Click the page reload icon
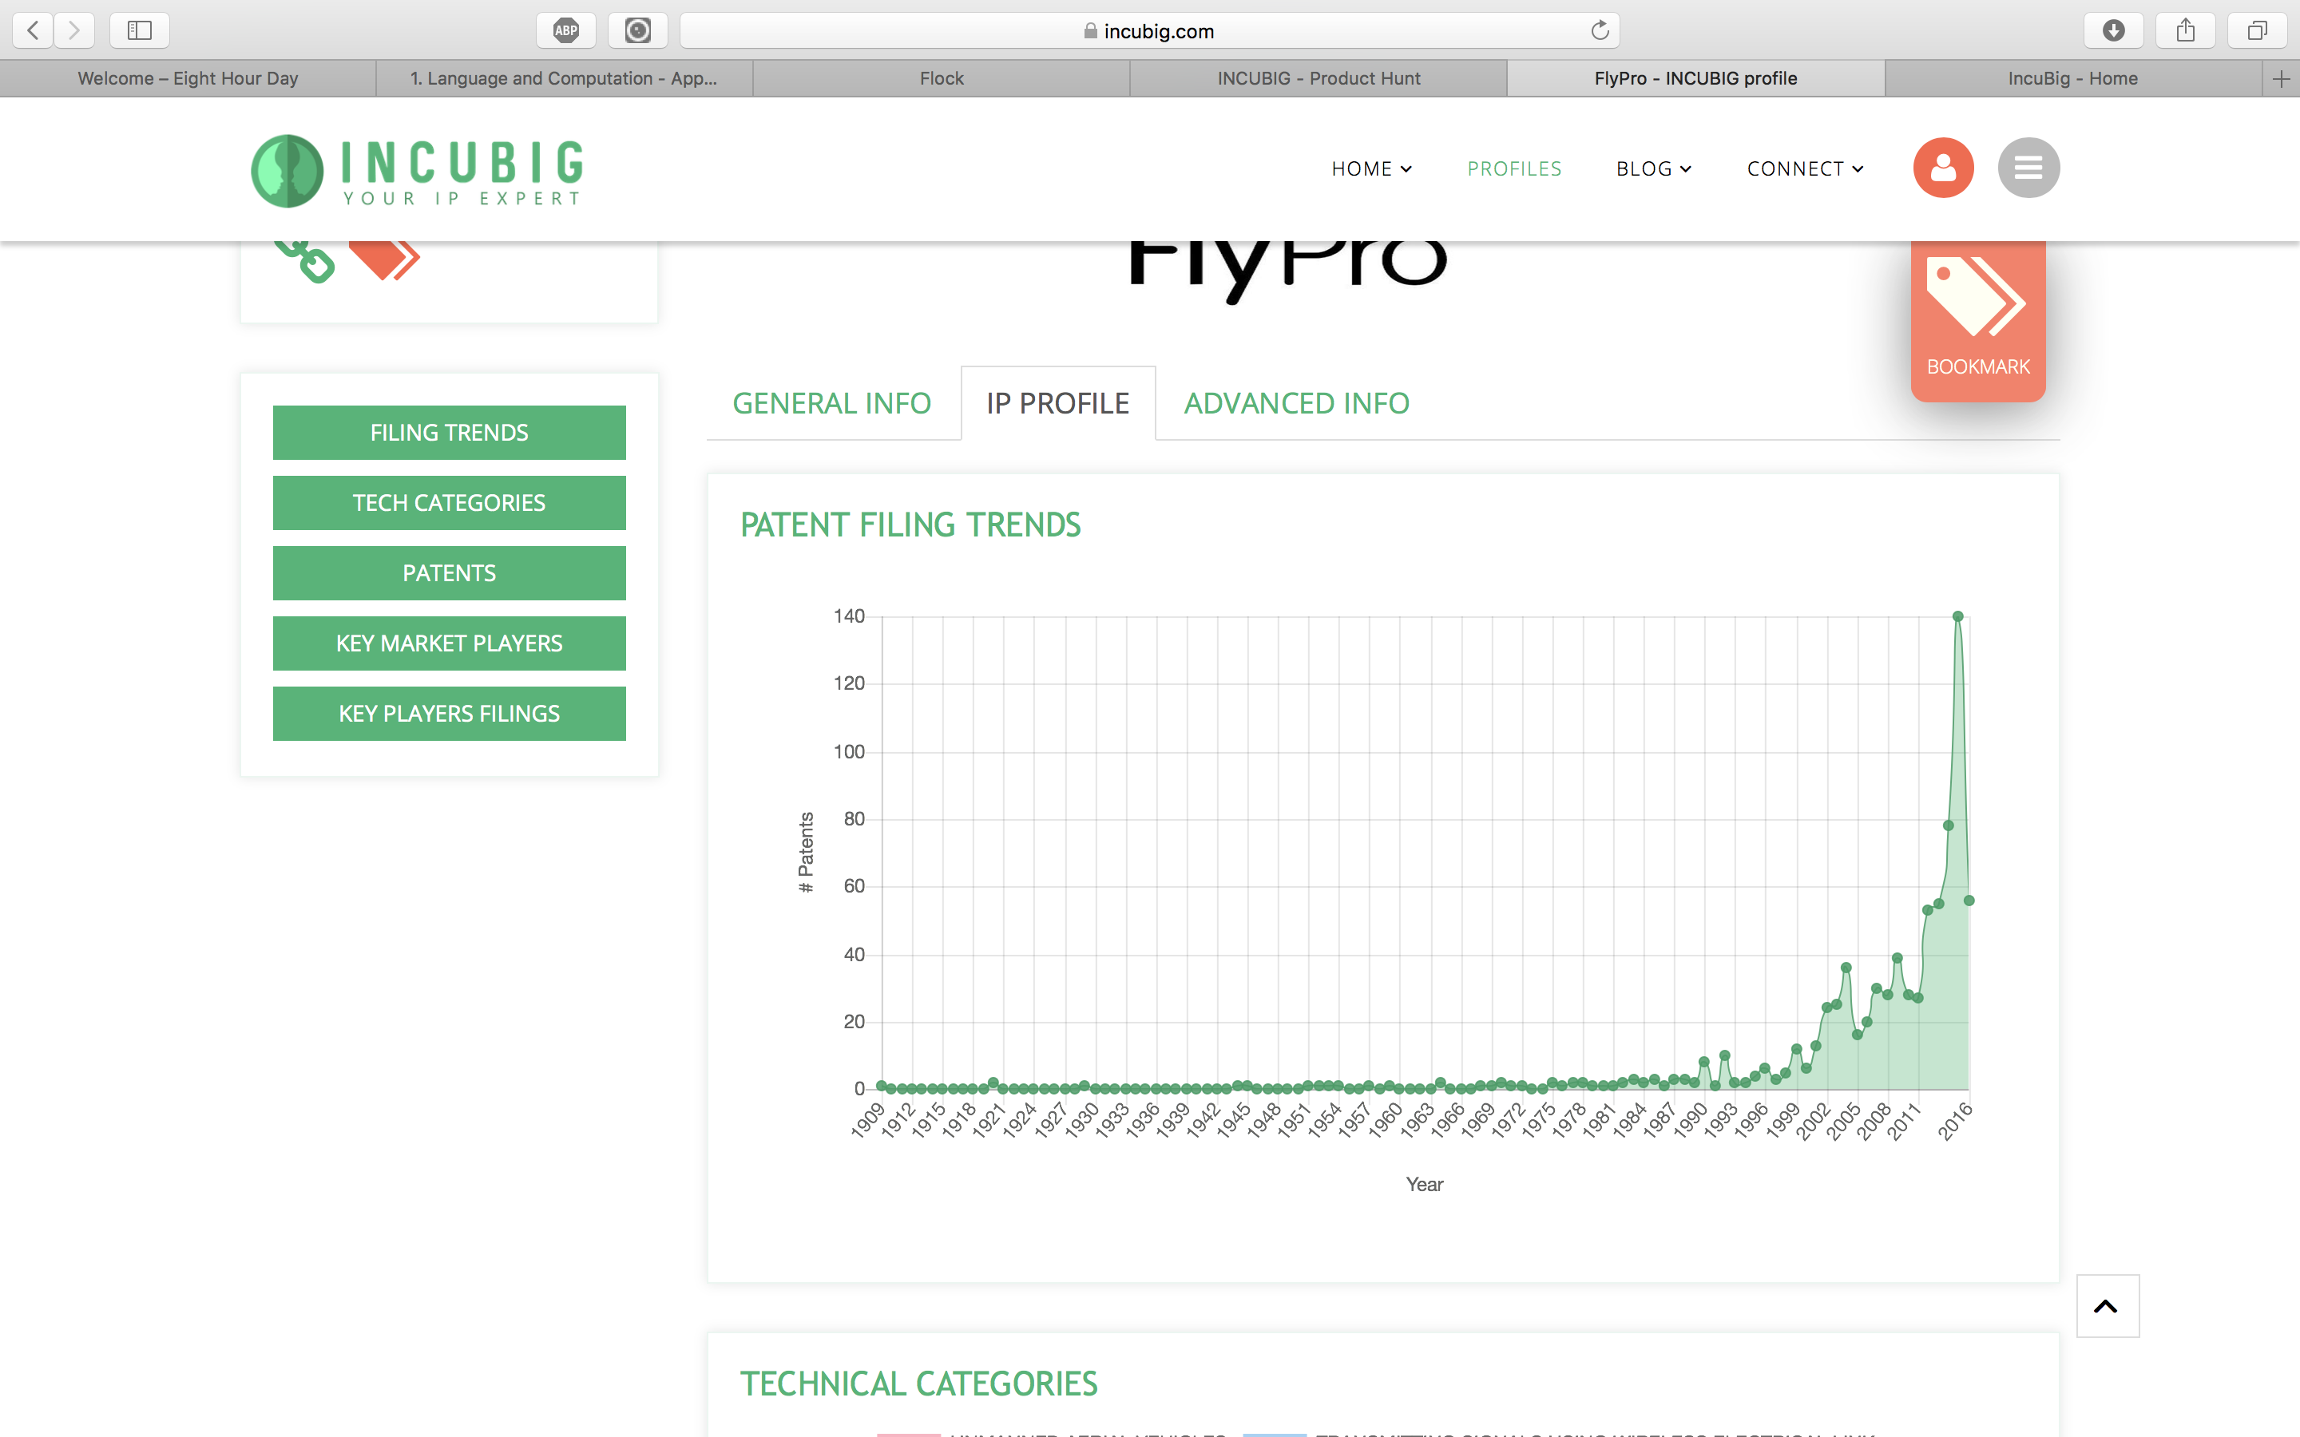This screenshot has width=2300, height=1437. pyautogui.click(x=1600, y=30)
